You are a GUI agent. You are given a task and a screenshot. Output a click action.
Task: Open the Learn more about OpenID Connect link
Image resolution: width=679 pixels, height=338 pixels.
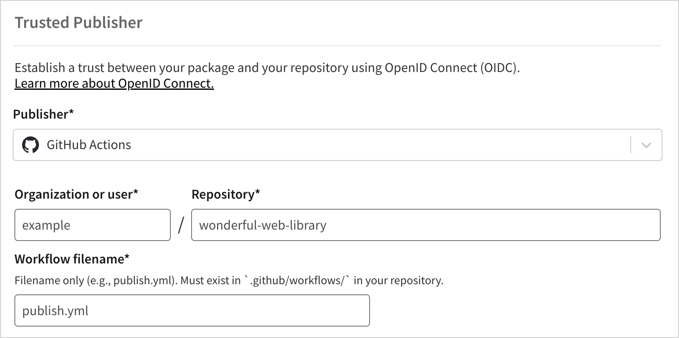pyautogui.click(x=114, y=83)
